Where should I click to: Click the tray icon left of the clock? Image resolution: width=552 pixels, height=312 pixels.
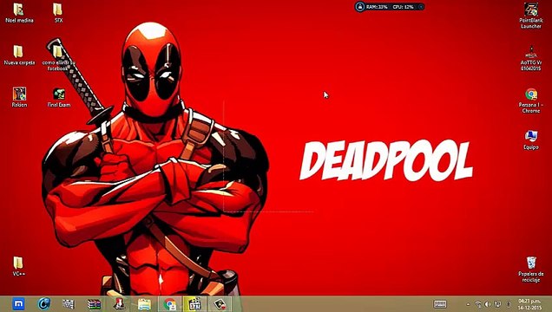[509, 304]
